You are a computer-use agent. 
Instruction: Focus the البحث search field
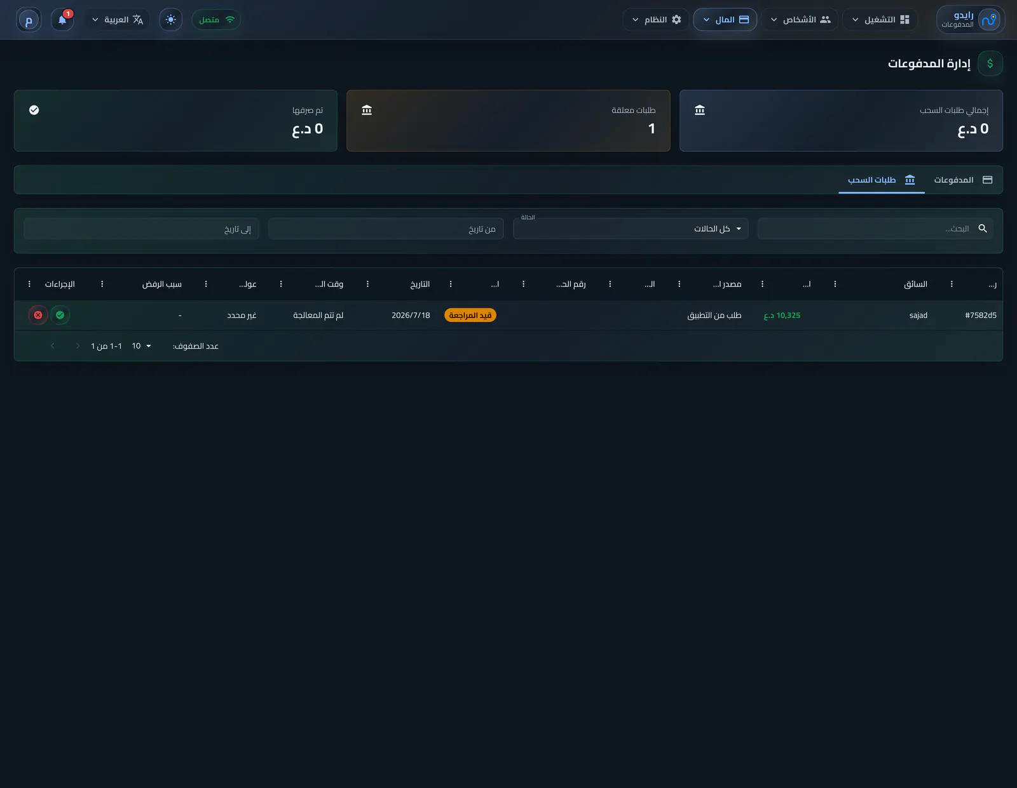(x=875, y=229)
